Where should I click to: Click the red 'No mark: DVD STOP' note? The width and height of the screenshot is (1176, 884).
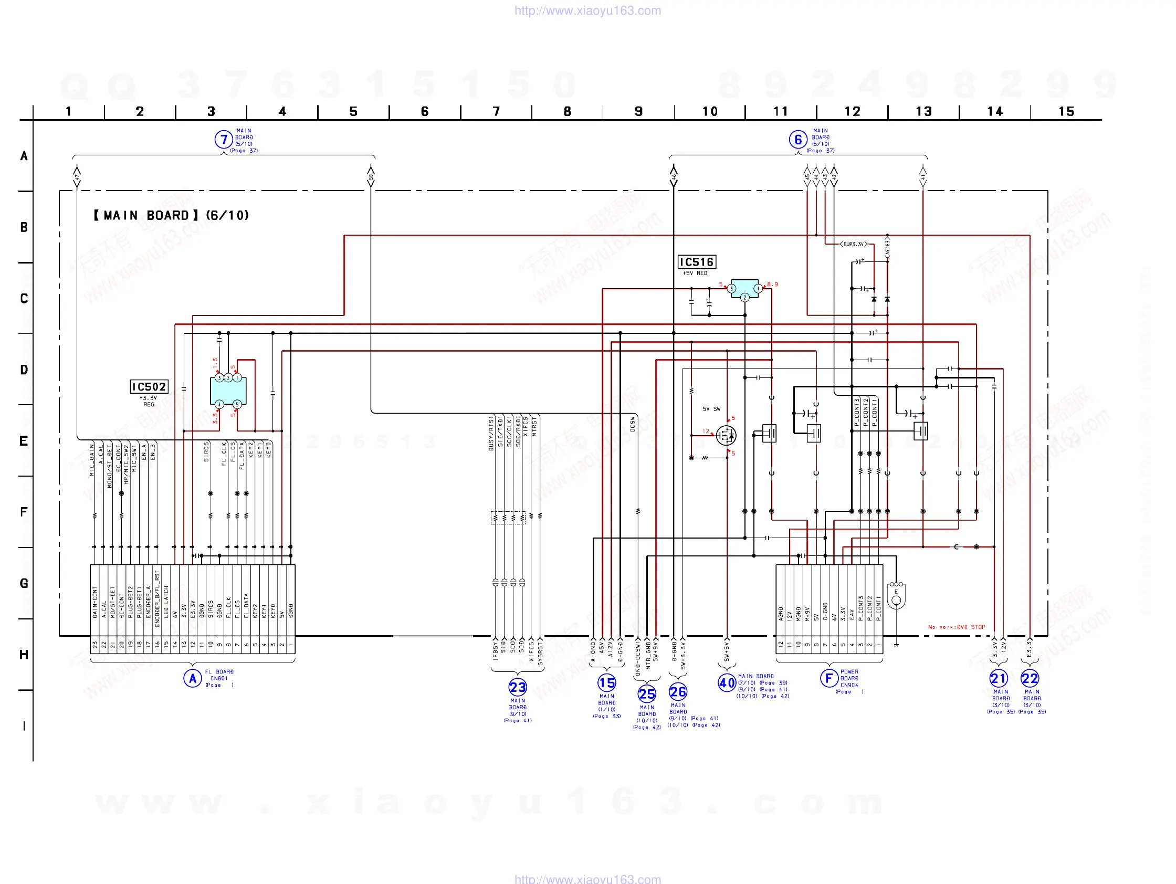tap(957, 627)
